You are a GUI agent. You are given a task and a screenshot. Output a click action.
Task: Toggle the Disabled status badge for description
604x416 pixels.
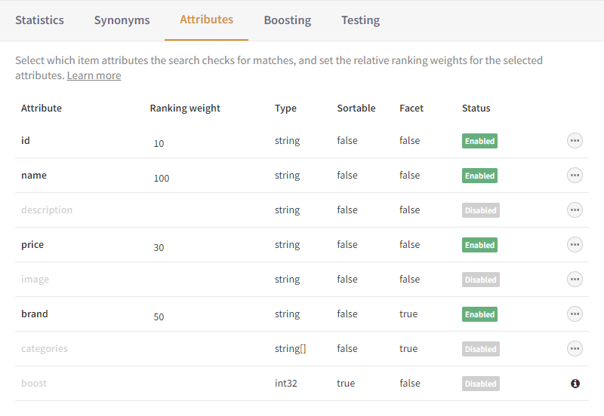tap(480, 210)
